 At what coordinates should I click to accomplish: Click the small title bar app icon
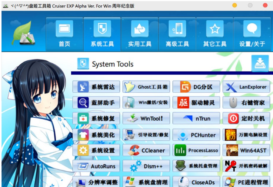[6, 6]
